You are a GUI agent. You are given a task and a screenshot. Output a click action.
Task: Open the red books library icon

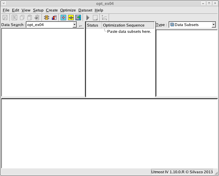[x=54, y=18]
